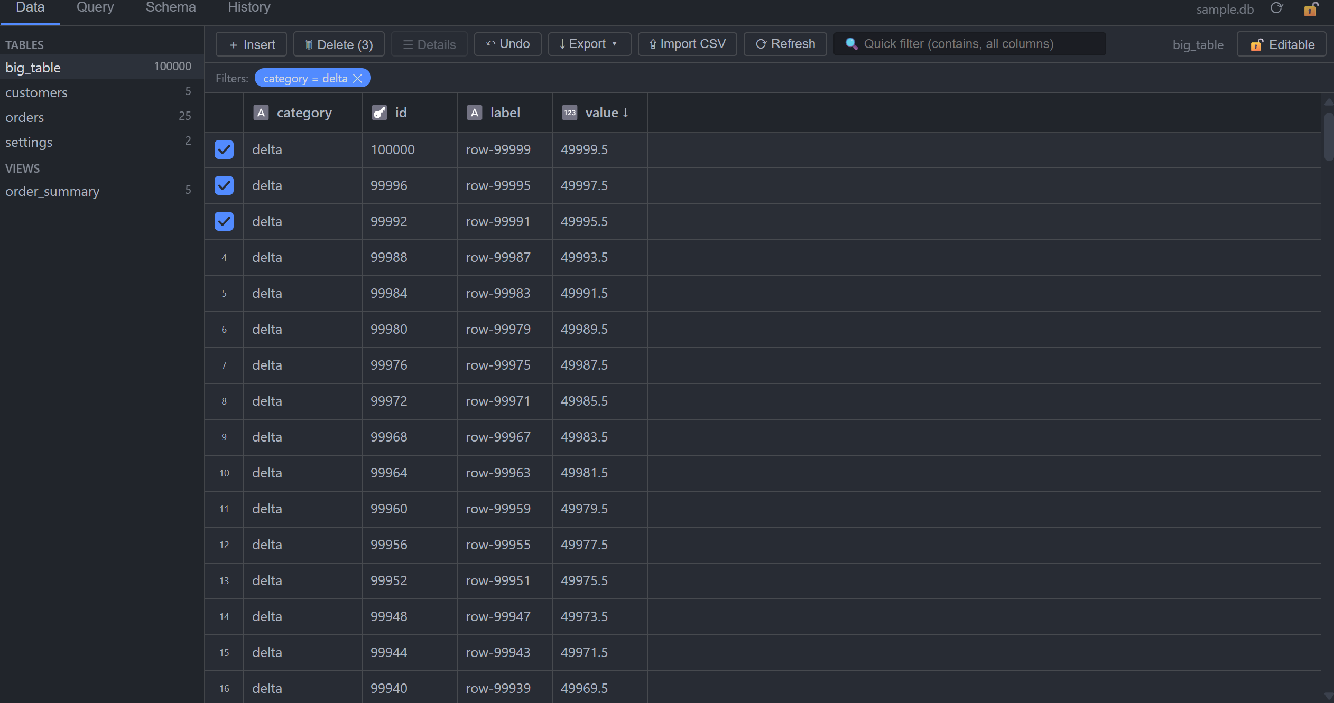The height and width of the screenshot is (703, 1334).
Task: Sort by the category column header
Action: 303,113
